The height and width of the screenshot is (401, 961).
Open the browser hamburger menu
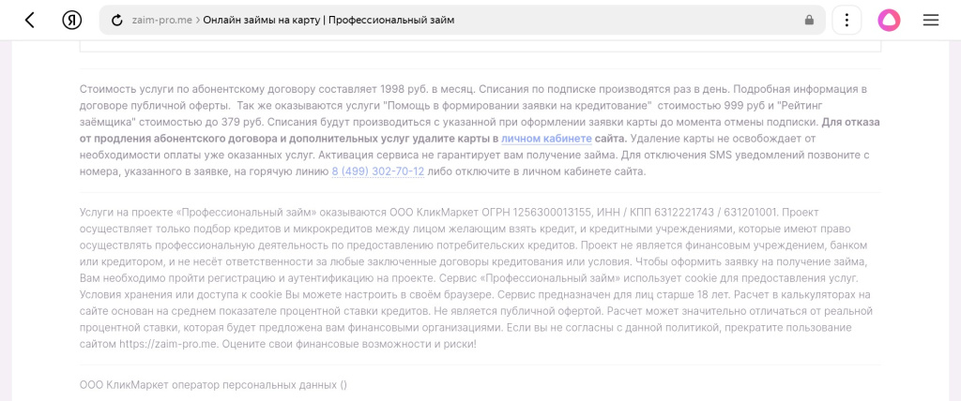pos(931,20)
